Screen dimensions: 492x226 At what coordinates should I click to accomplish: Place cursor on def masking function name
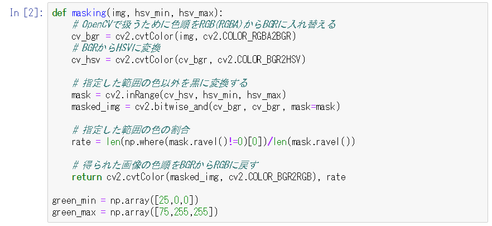[x=89, y=13]
